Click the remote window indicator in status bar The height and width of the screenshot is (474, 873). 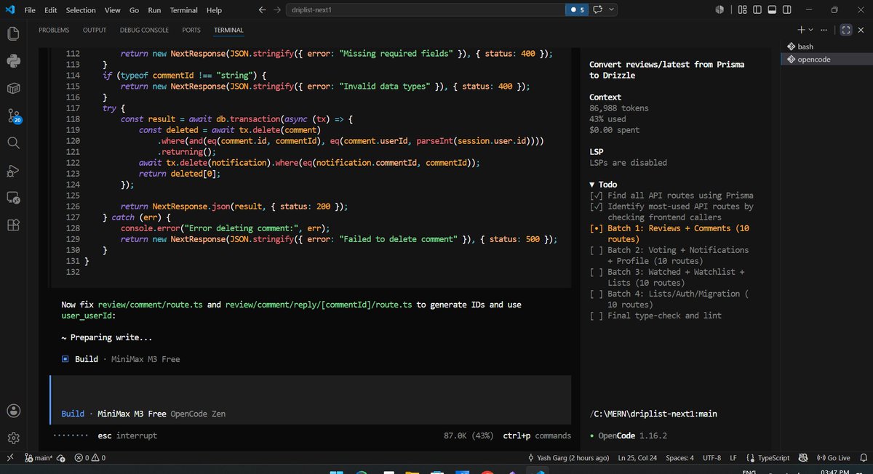click(9, 458)
